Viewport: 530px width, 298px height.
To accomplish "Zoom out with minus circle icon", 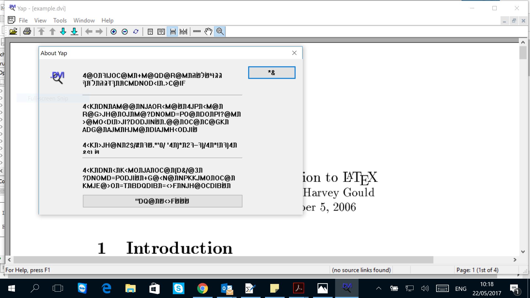I will pos(124,31).
